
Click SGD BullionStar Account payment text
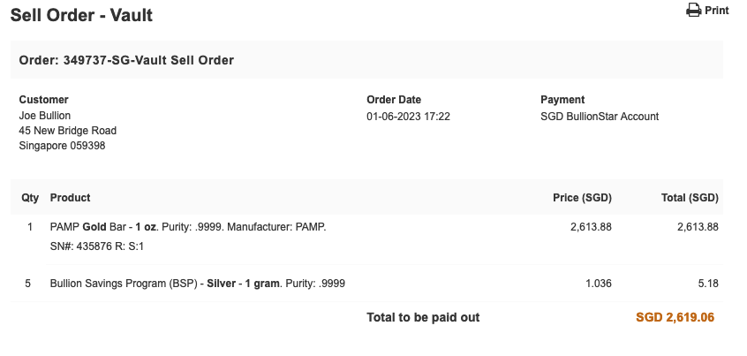[x=600, y=117]
